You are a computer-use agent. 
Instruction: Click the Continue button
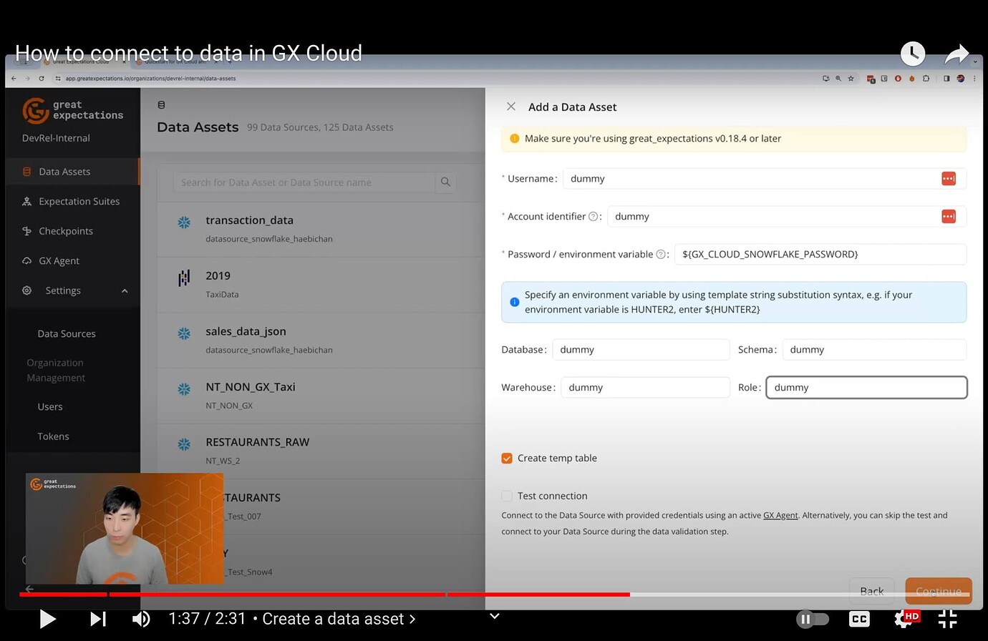pos(938,591)
